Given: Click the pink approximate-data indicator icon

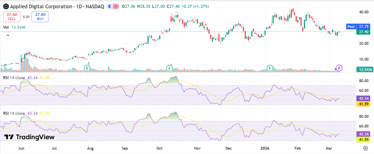Looking at the screenshot, I should 116,7.
